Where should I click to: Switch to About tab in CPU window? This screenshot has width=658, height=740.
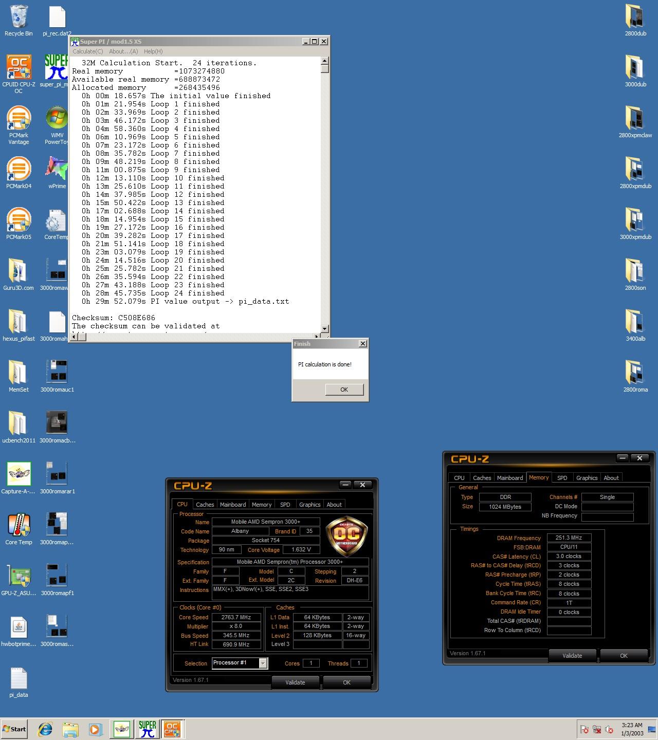(x=334, y=505)
